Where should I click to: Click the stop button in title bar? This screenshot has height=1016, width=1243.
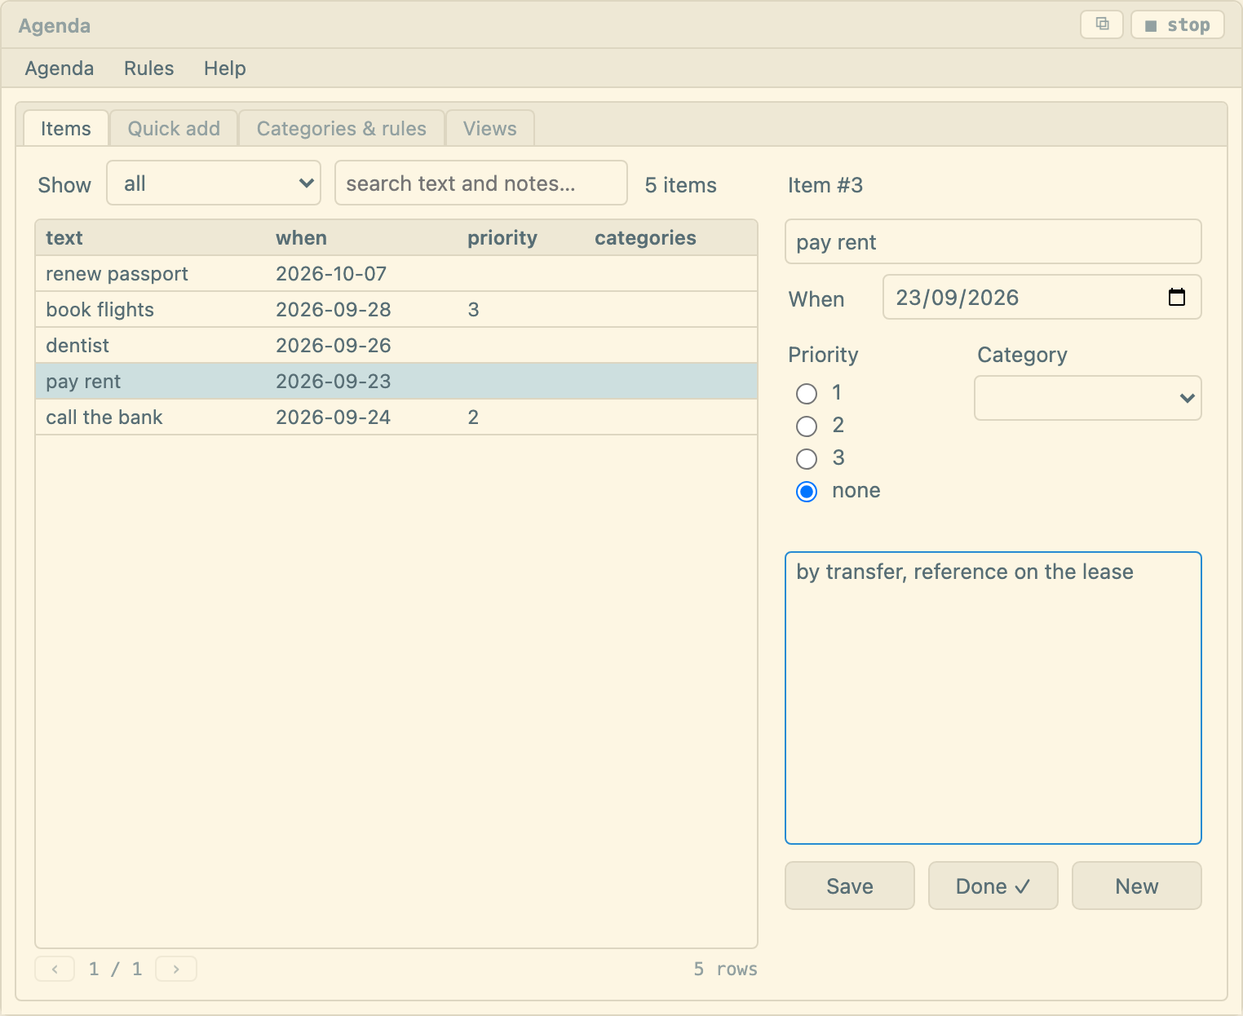tap(1177, 24)
